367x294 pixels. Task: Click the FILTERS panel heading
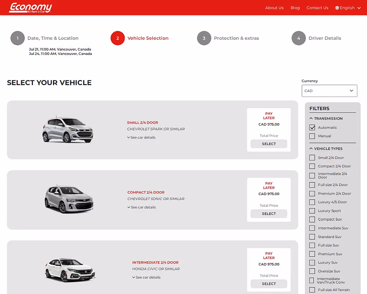(x=319, y=108)
